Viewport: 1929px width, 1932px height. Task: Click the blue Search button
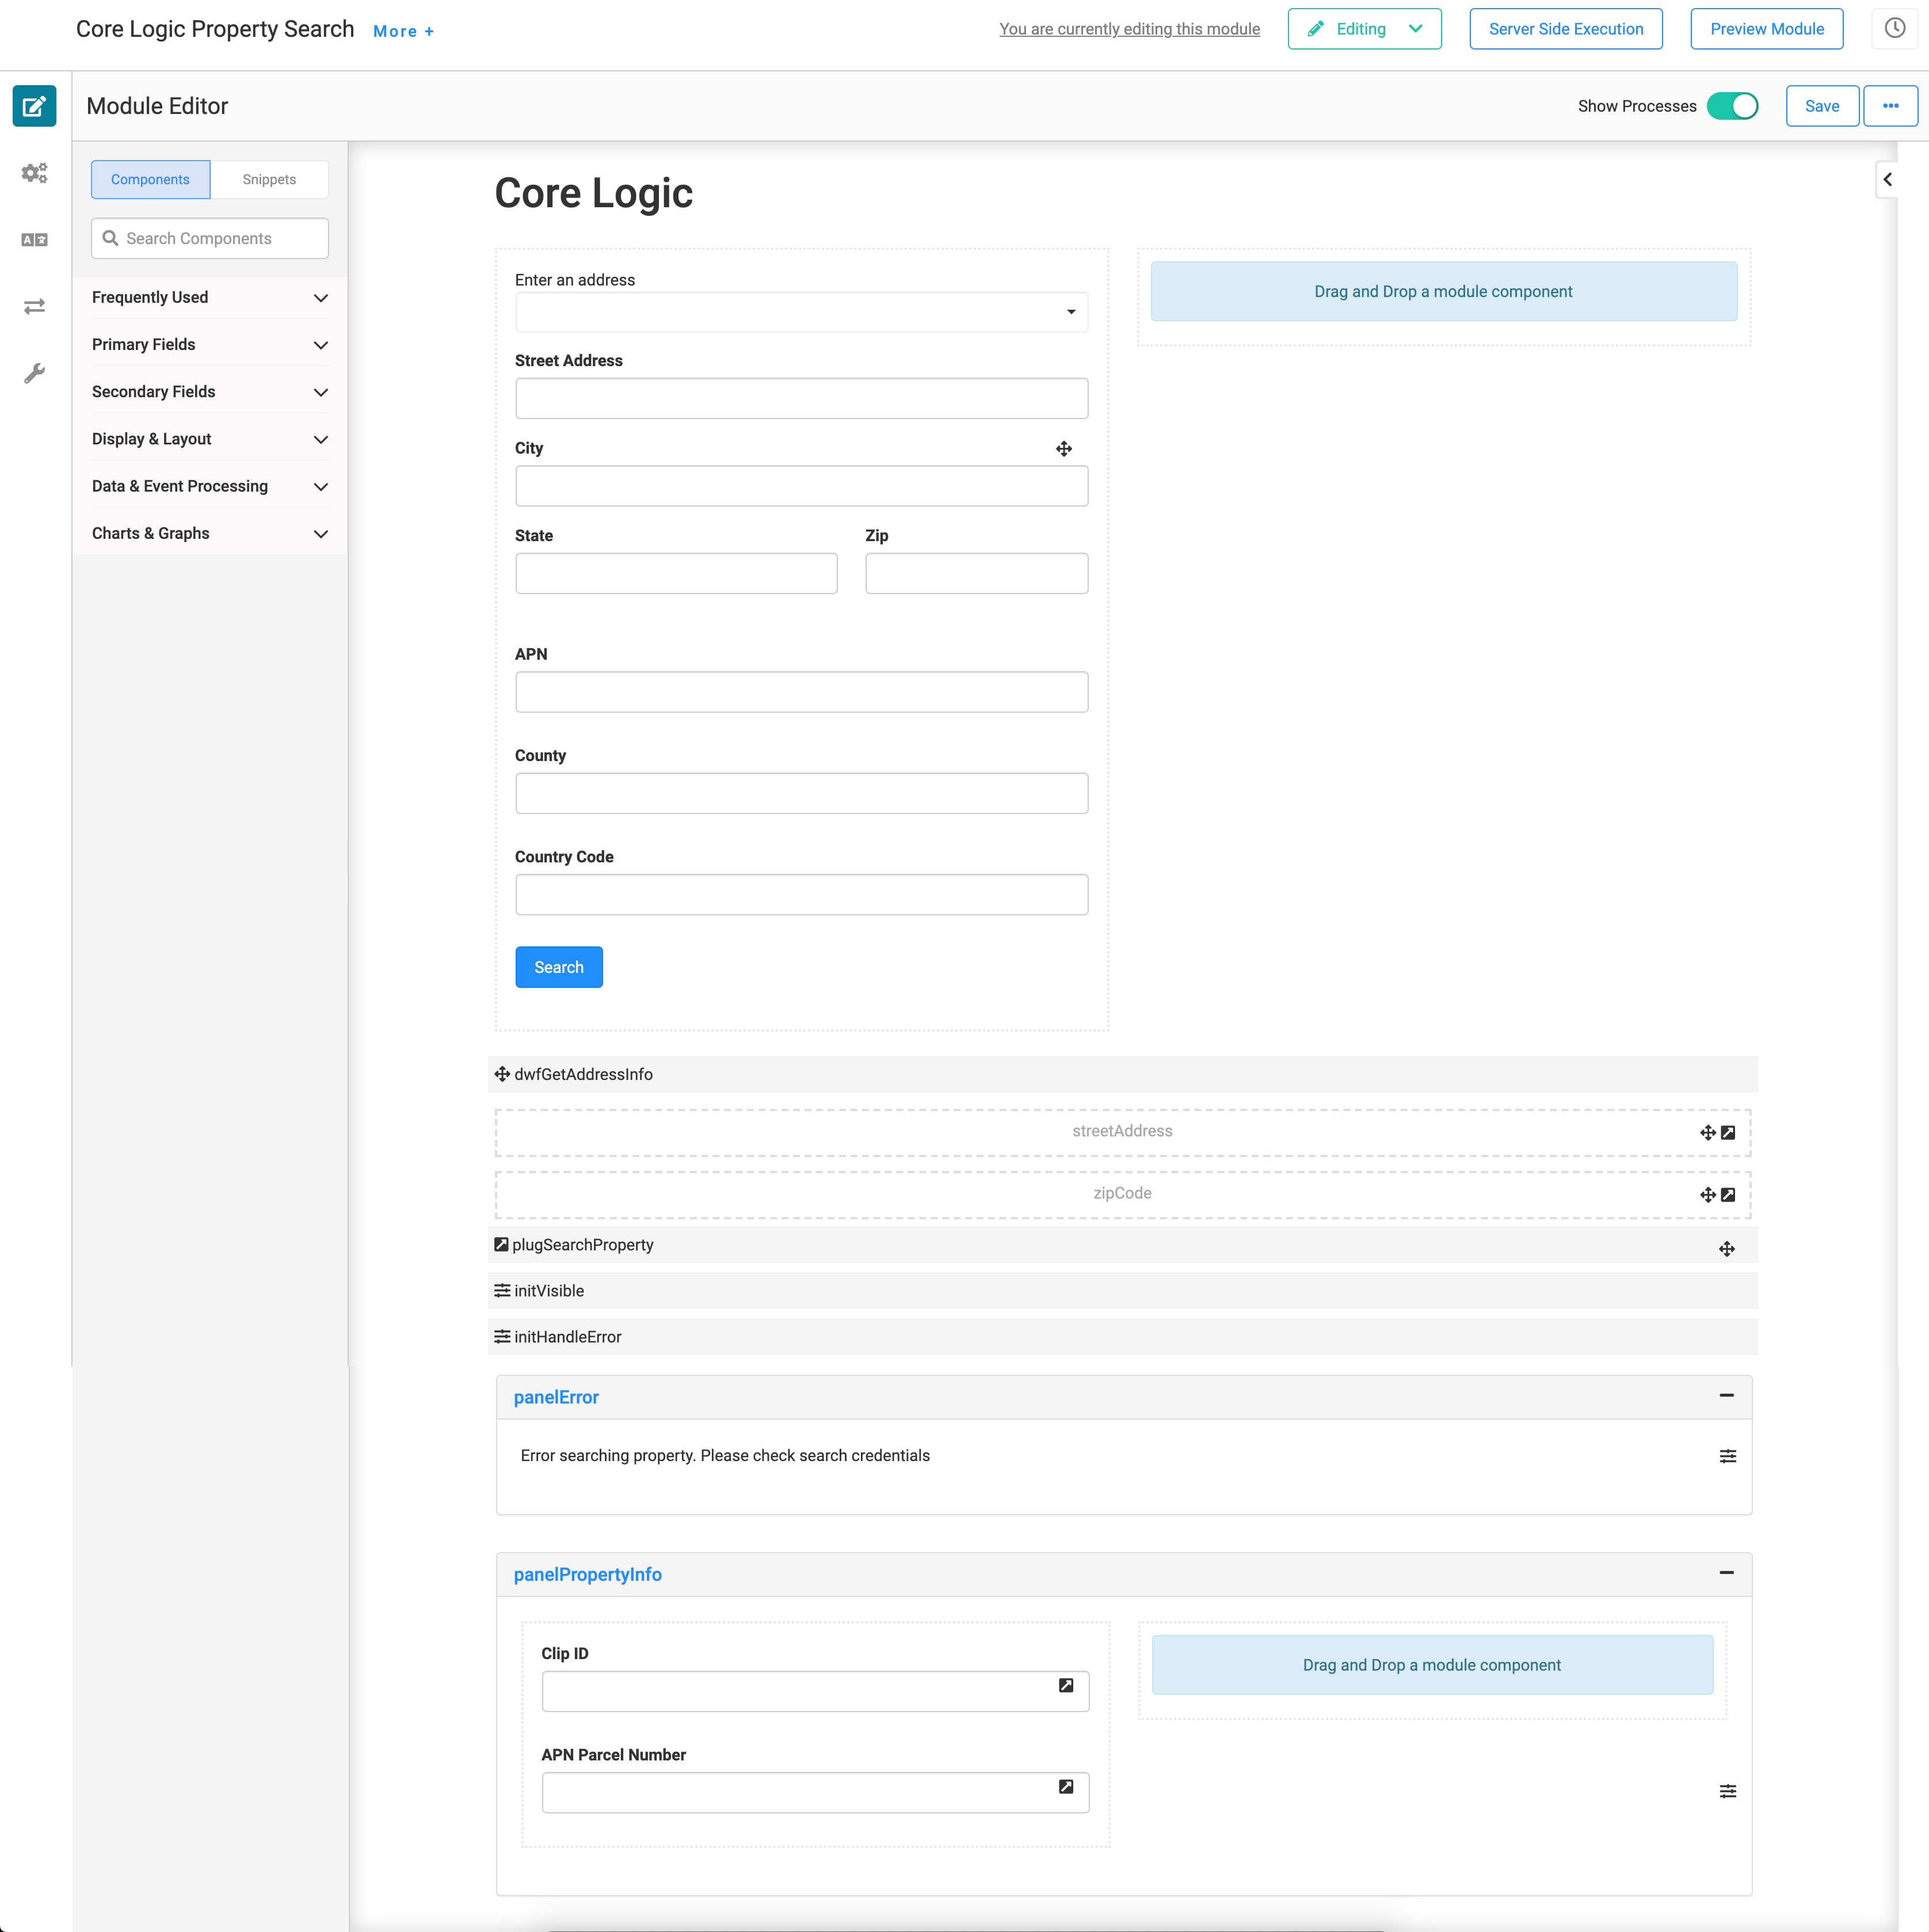click(x=559, y=967)
